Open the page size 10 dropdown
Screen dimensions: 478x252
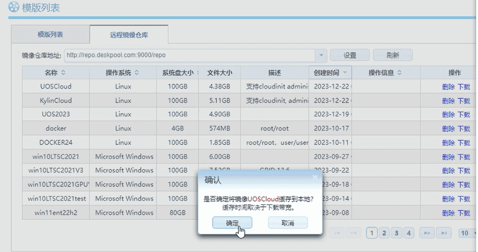click(x=468, y=233)
